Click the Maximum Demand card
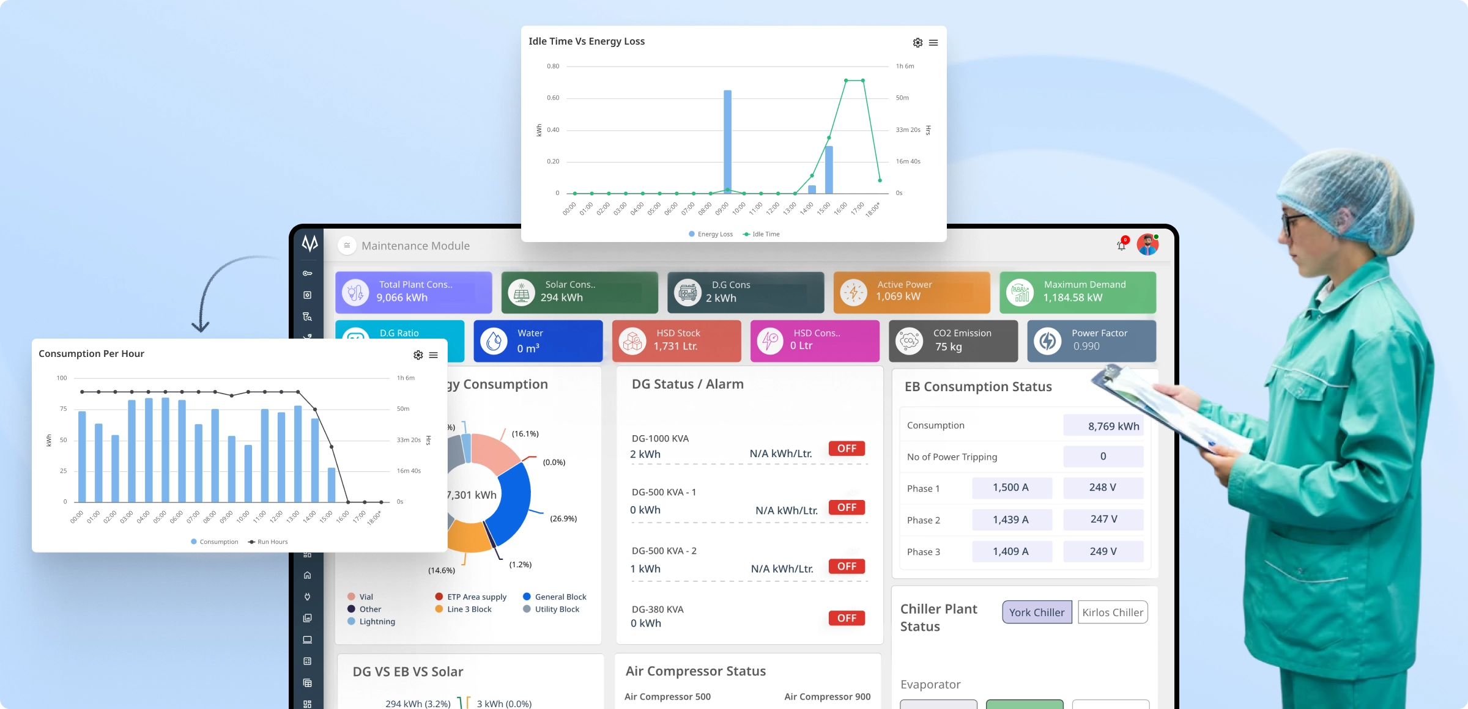This screenshot has width=1468, height=709. [x=1078, y=292]
